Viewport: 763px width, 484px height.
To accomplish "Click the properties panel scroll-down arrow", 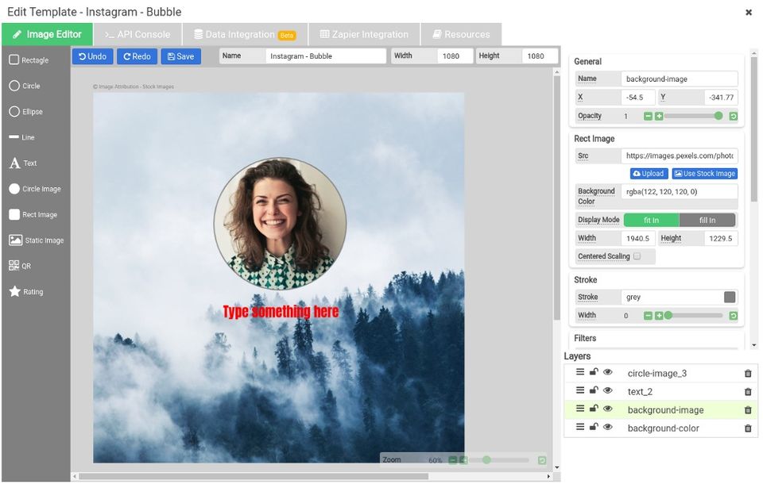I will [x=753, y=345].
